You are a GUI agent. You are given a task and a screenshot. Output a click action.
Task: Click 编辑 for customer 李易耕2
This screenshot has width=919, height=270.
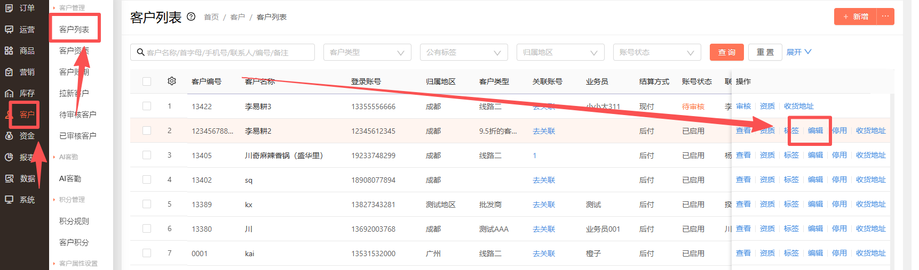point(815,130)
